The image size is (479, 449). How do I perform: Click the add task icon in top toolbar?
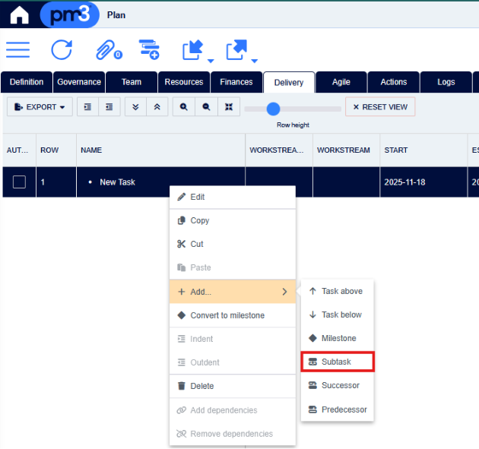149,50
